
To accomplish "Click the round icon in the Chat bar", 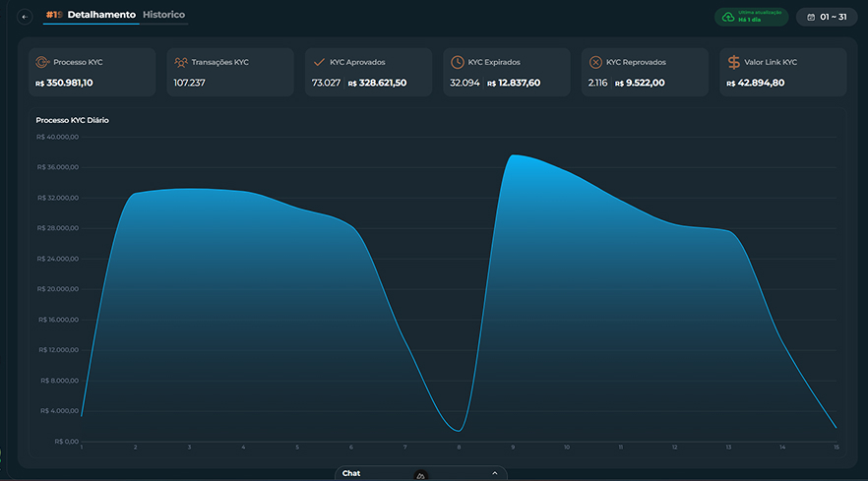I will (x=421, y=475).
